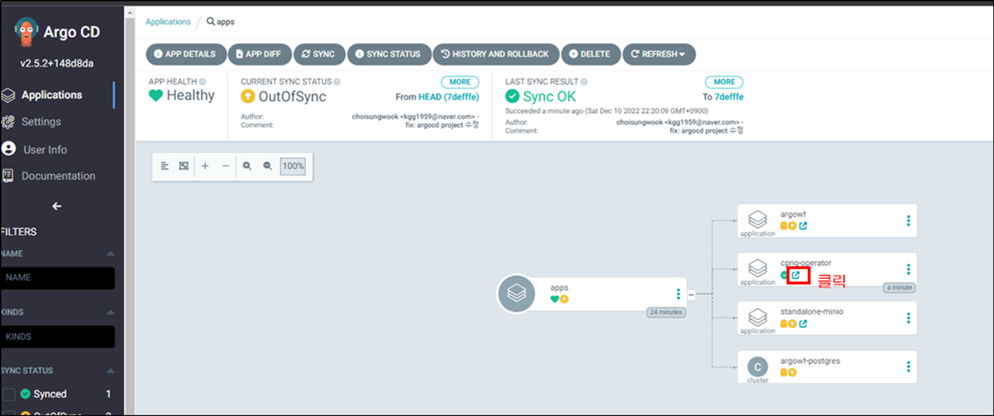The width and height of the screenshot is (994, 416).
Task: Collapse the KINDS filter section
Action: (x=110, y=312)
